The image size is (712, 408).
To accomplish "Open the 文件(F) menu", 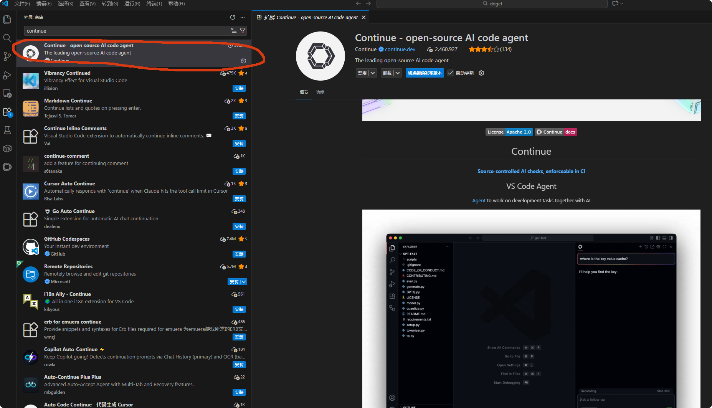I will coord(22,3).
